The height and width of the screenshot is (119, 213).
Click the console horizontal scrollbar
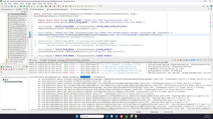[x=73, y=110]
